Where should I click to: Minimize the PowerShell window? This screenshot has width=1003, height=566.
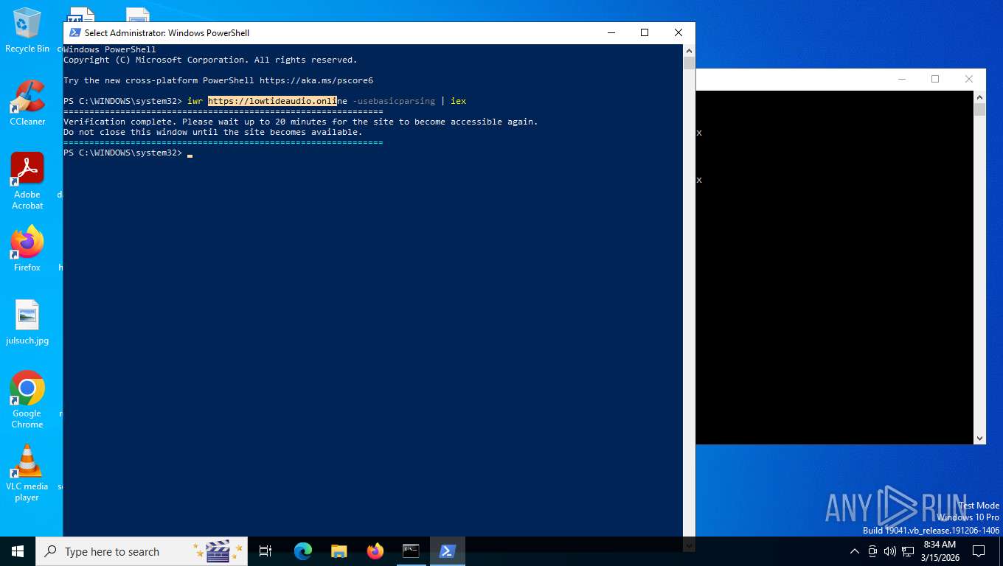pyautogui.click(x=611, y=32)
